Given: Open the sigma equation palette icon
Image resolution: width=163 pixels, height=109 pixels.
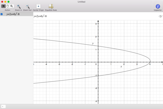Looking at the screenshot, I should click(x=160, y=16).
